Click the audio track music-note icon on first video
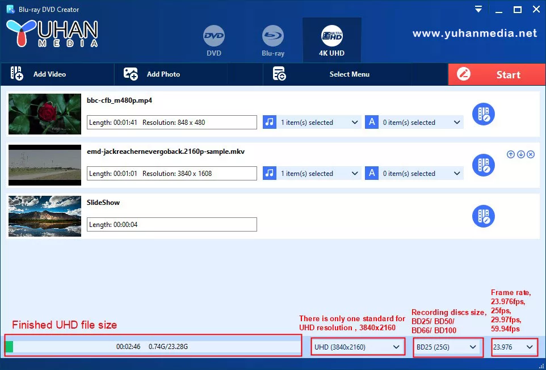 coord(270,122)
